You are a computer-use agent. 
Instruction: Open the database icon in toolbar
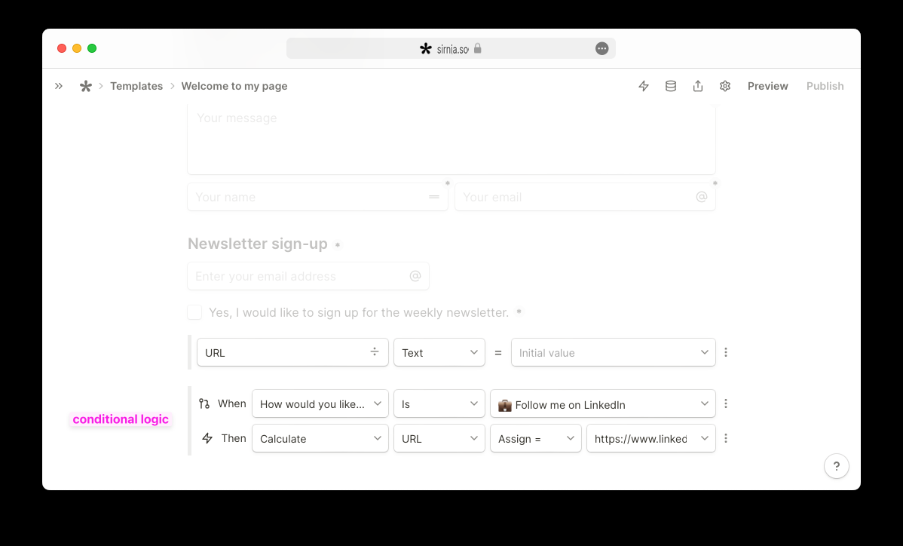point(671,86)
